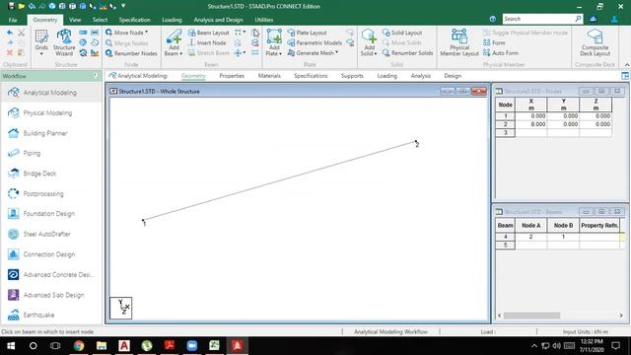Click the Add Beam icon
This screenshot has height=355, width=631.
pyautogui.click(x=174, y=37)
